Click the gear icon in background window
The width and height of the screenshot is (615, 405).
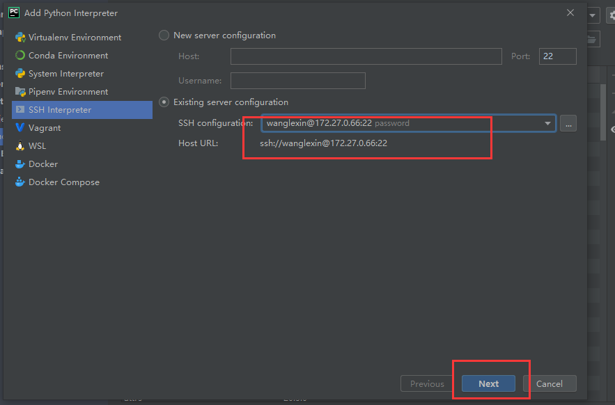pyautogui.click(x=612, y=15)
